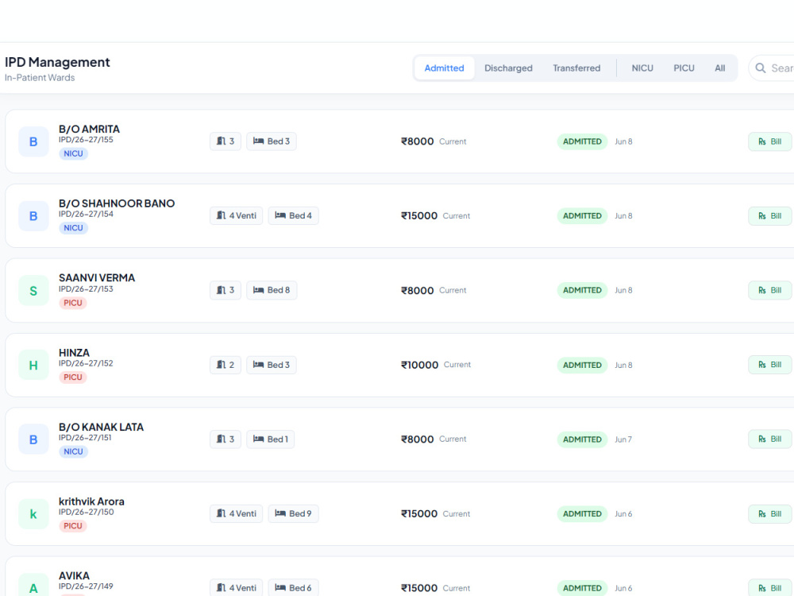
Task: Click the search magnifier icon
Action: point(760,68)
